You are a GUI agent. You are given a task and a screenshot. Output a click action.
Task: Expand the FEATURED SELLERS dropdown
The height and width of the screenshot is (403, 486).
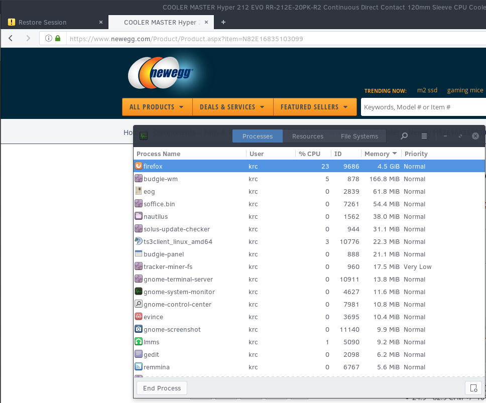coord(315,107)
